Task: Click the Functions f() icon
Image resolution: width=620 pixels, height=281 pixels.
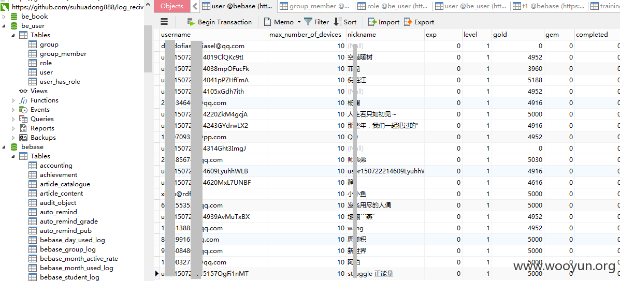Action: pyautogui.click(x=23, y=100)
